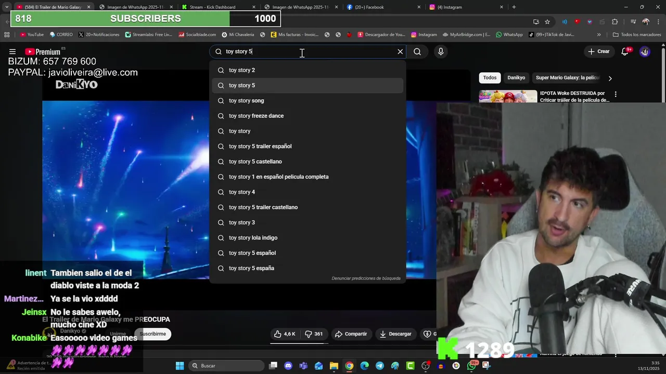This screenshot has height=374, width=666.
Task: Dislike the video showing 361
Action: point(314,334)
